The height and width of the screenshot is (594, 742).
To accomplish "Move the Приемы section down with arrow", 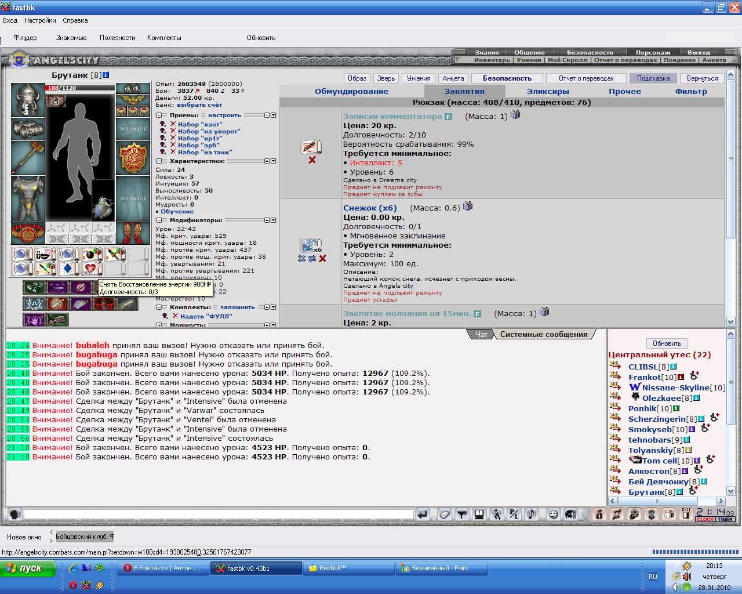I will pyautogui.click(x=274, y=115).
